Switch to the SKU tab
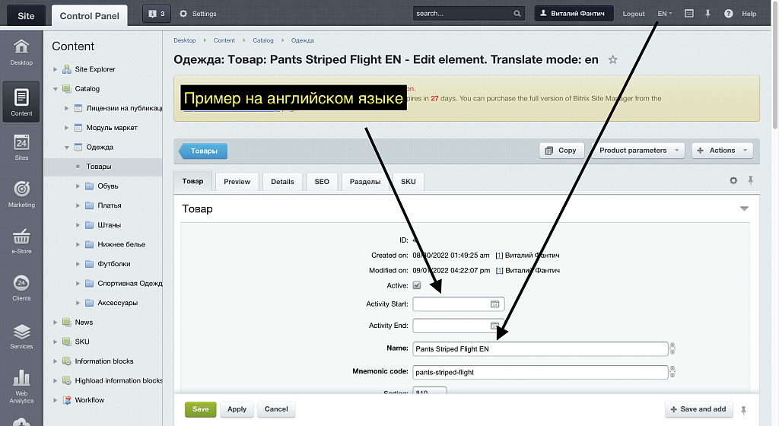The image size is (779, 426). click(x=408, y=182)
